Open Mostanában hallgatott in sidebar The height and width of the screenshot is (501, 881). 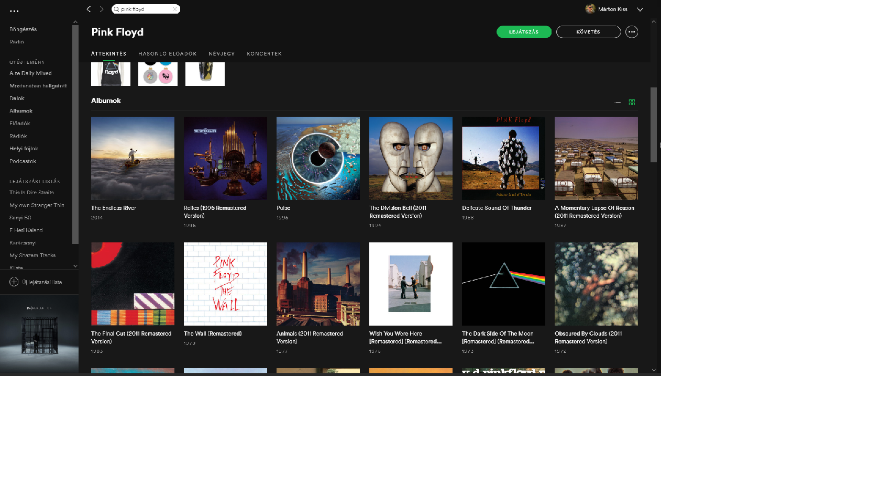(x=38, y=86)
